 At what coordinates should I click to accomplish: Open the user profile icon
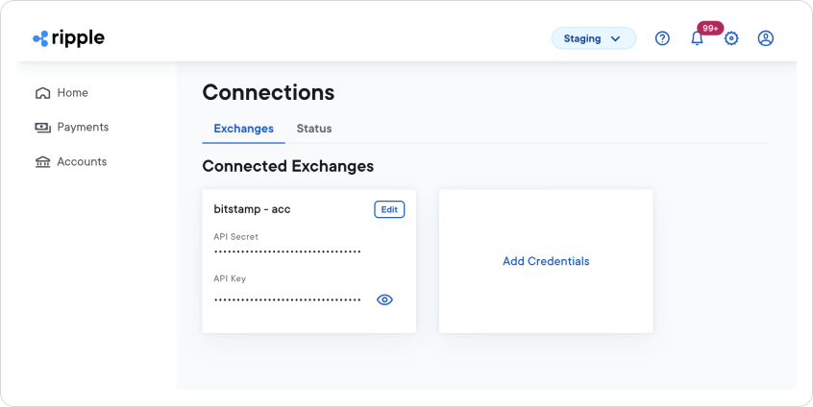(x=766, y=38)
